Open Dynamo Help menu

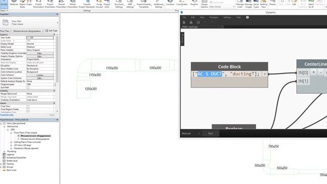239,17
